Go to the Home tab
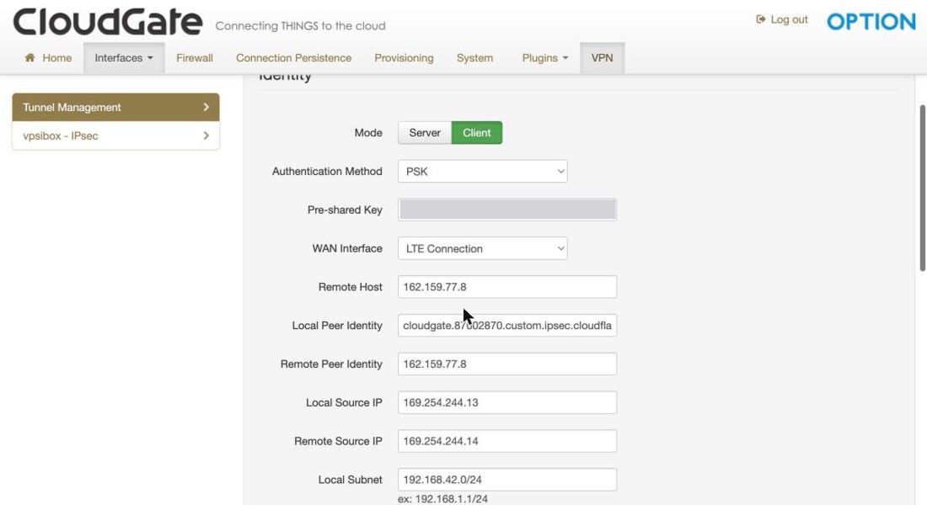This screenshot has height=505, width=927. coord(48,58)
